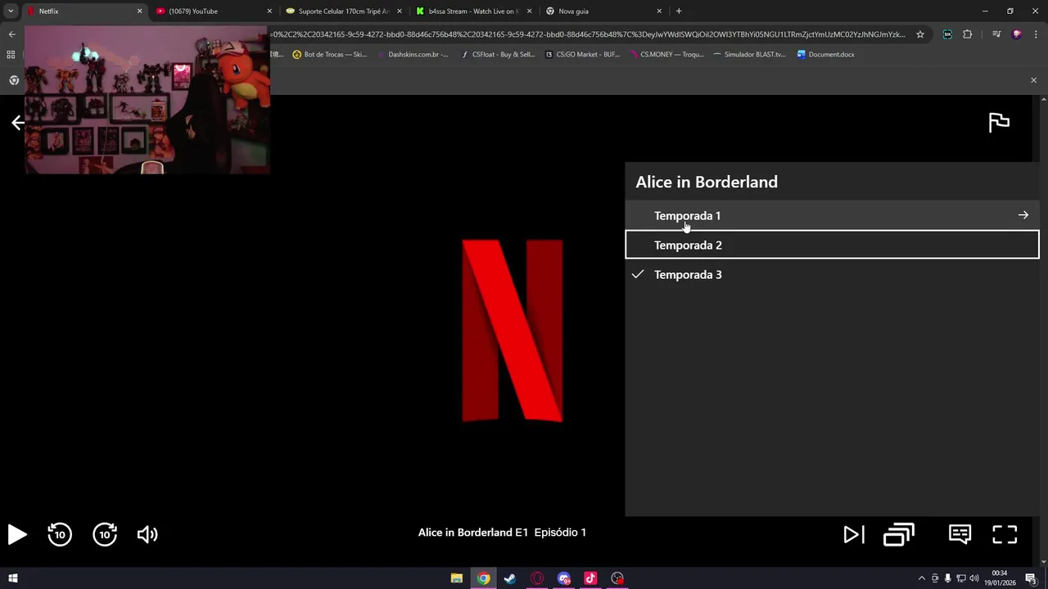Switch to the Nova guia tab
Viewport: 1048px width, 589px height.
603,11
